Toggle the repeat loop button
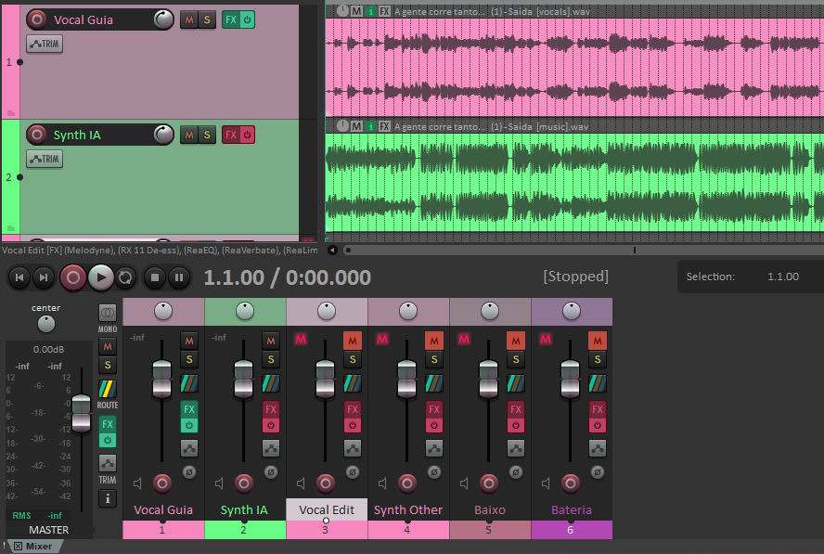This screenshot has height=554, width=824. click(x=125, y=277)
